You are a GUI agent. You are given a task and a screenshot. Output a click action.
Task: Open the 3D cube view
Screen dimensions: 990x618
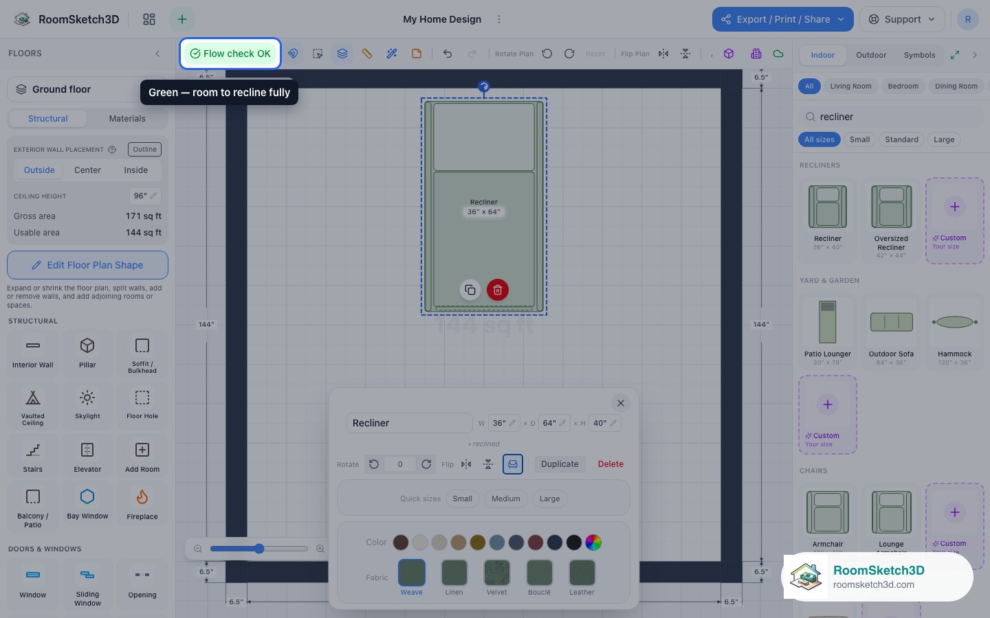[x=729, y=54]
